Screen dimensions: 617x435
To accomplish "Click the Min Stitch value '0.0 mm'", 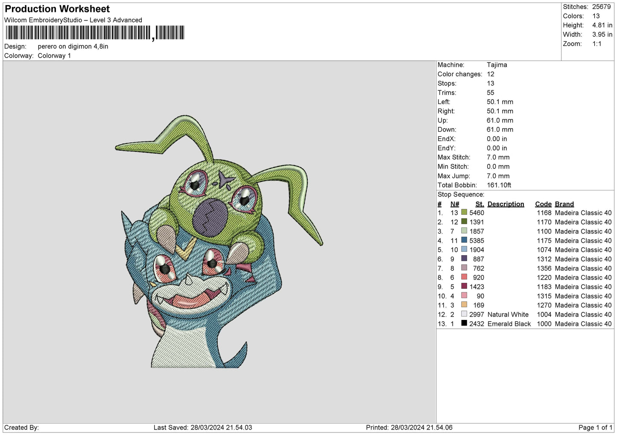I will click(498, 167).
